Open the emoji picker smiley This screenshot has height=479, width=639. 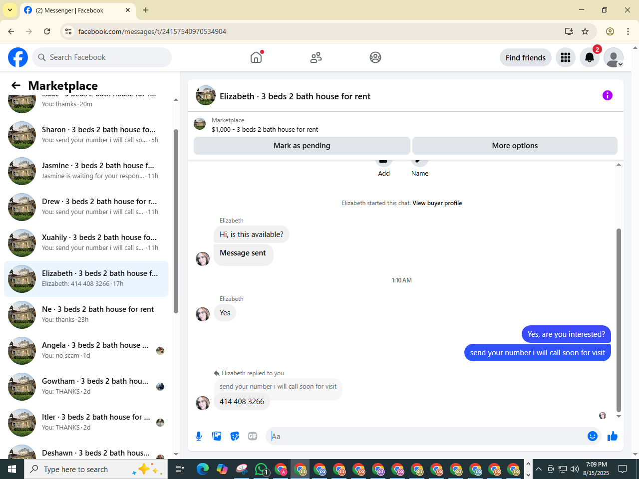click(593, 436)
